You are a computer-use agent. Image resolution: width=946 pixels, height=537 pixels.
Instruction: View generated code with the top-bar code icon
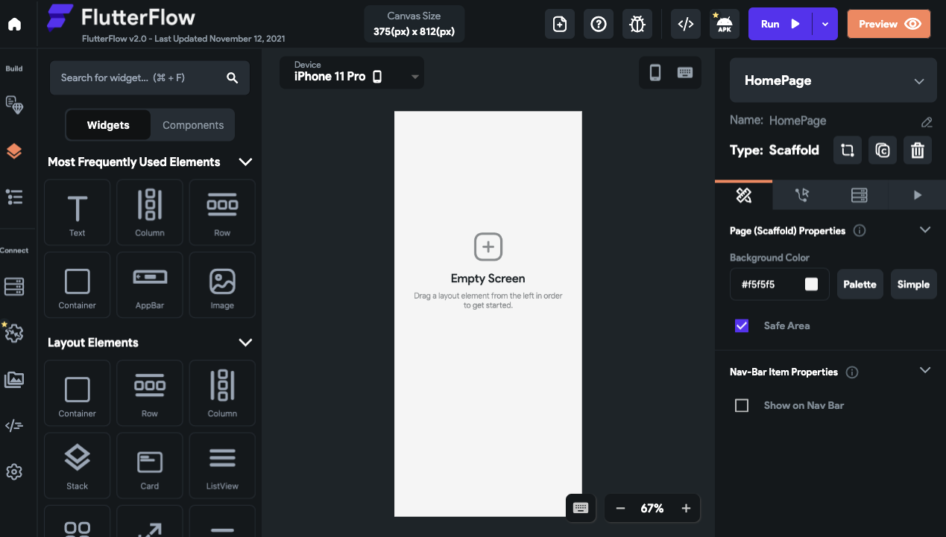coord(686,24)
